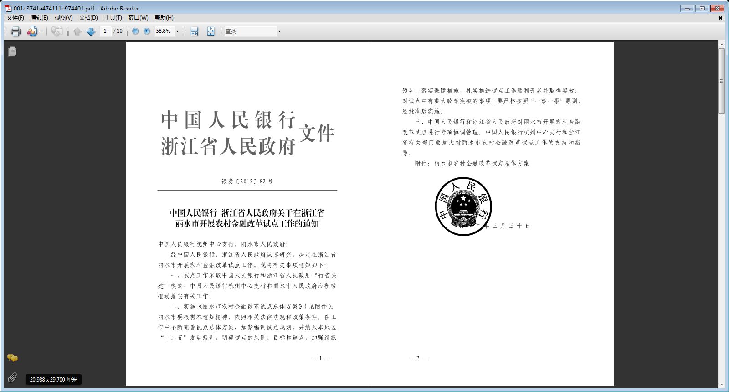
Task: Go to previous page with up arrow
Action: 77,31
